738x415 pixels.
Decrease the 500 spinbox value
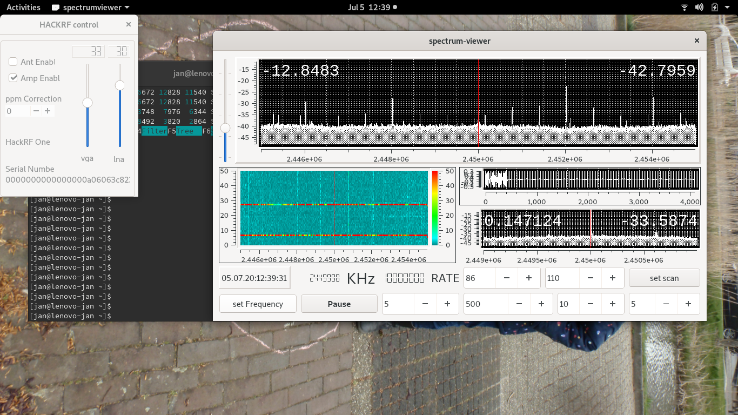(x=519, y=304)
